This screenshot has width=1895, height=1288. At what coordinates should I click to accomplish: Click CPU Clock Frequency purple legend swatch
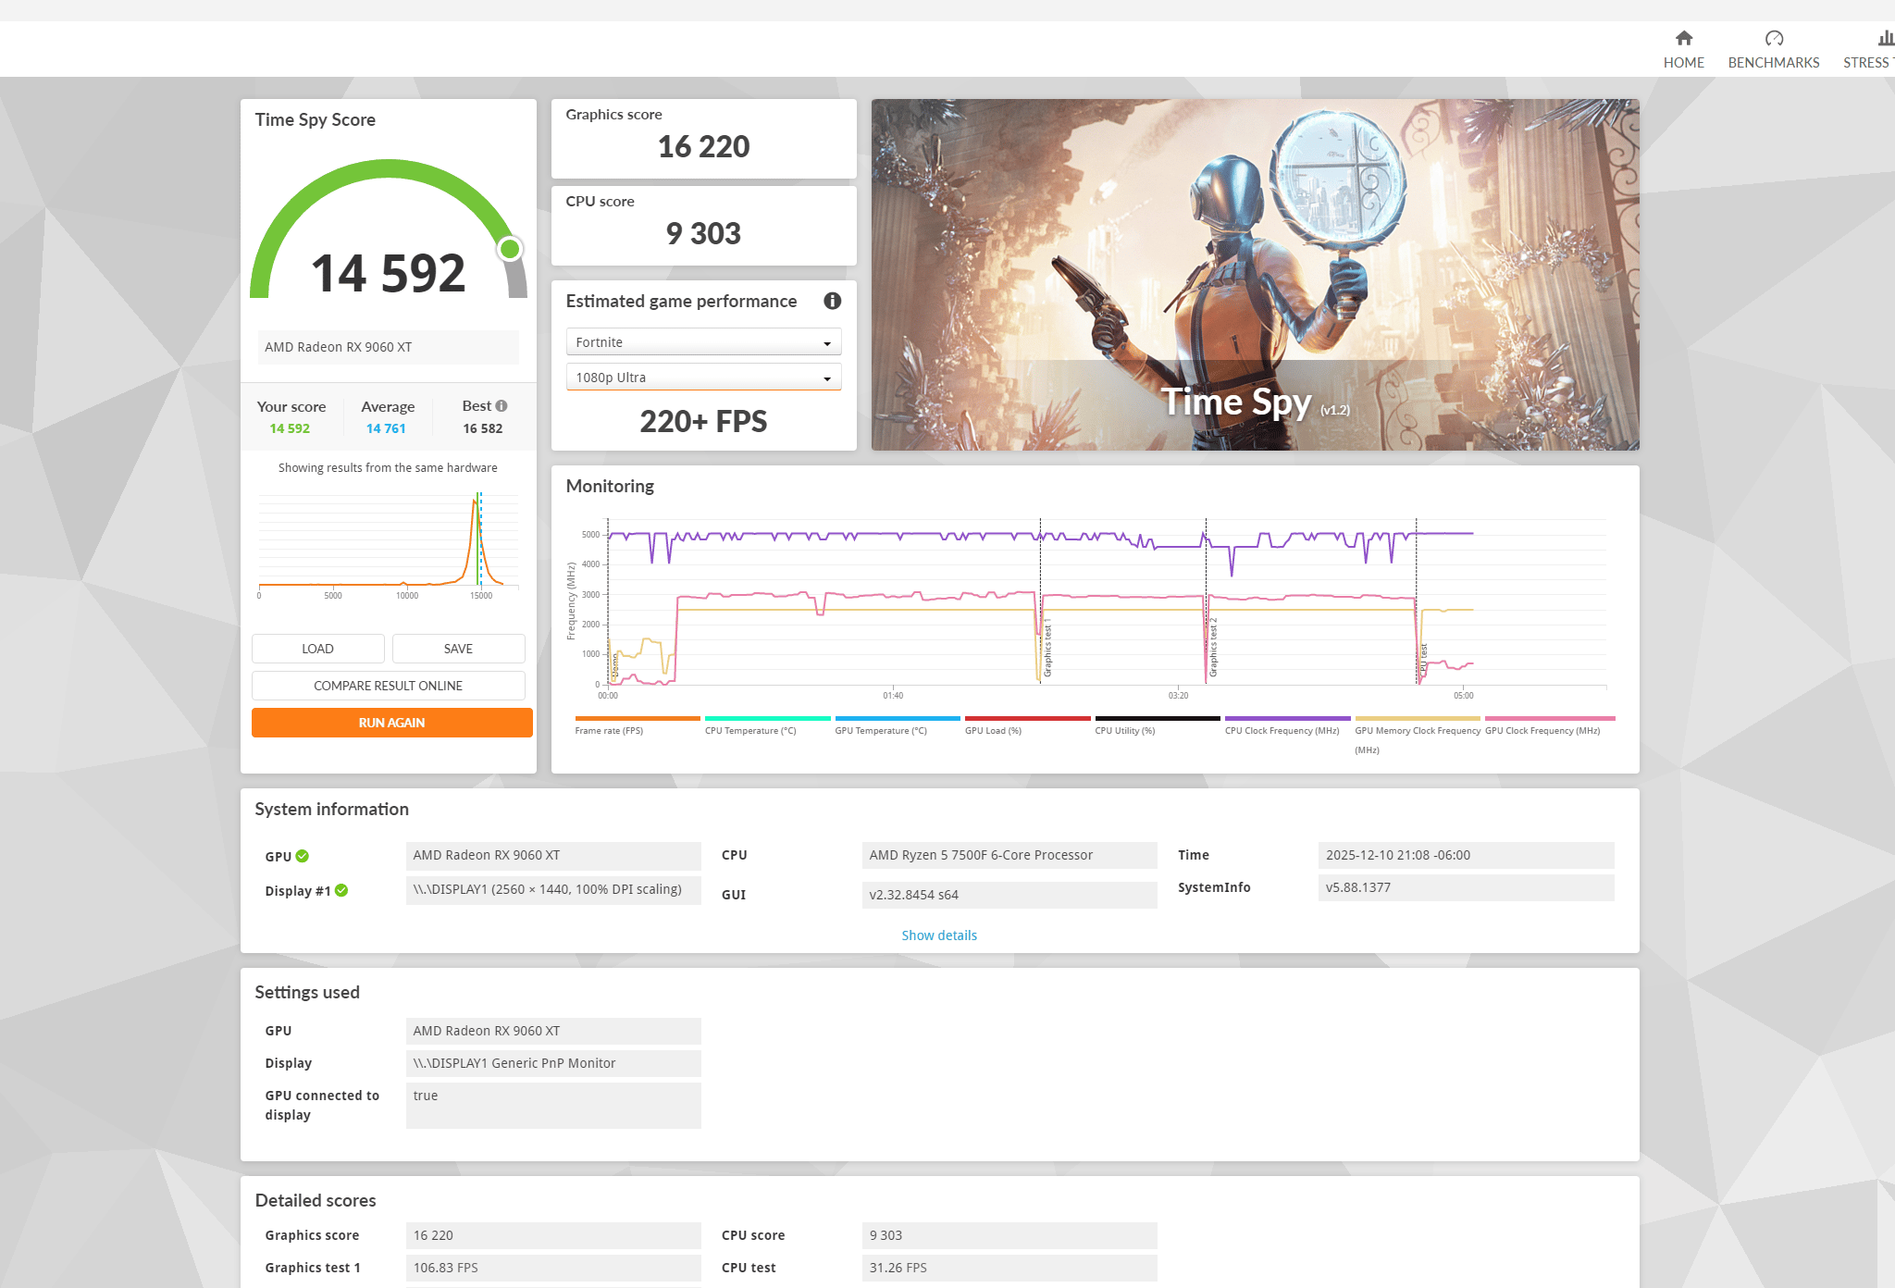pos(1287,718)
